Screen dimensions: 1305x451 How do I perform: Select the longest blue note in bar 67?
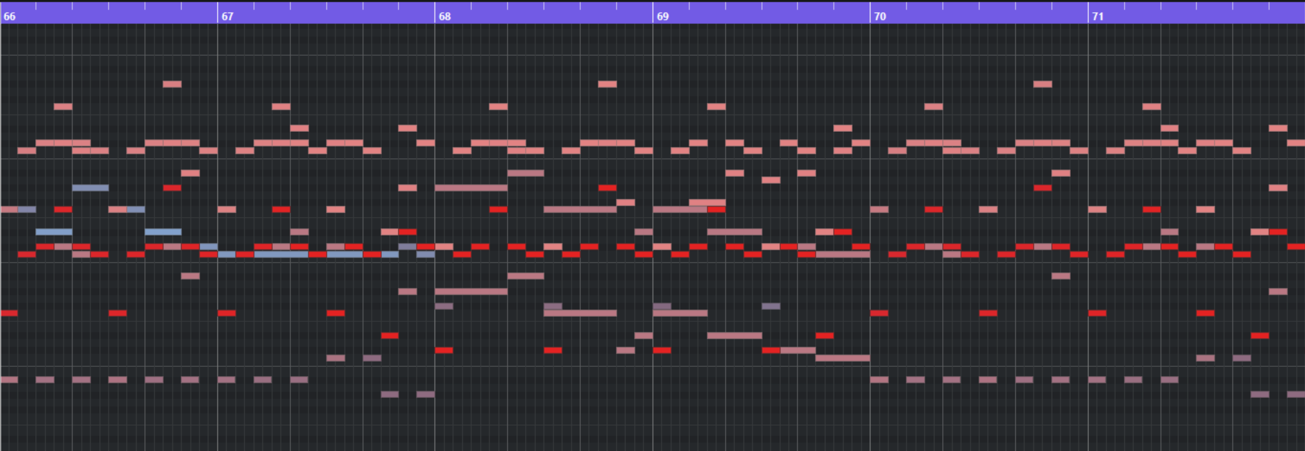tap(281, 255)
